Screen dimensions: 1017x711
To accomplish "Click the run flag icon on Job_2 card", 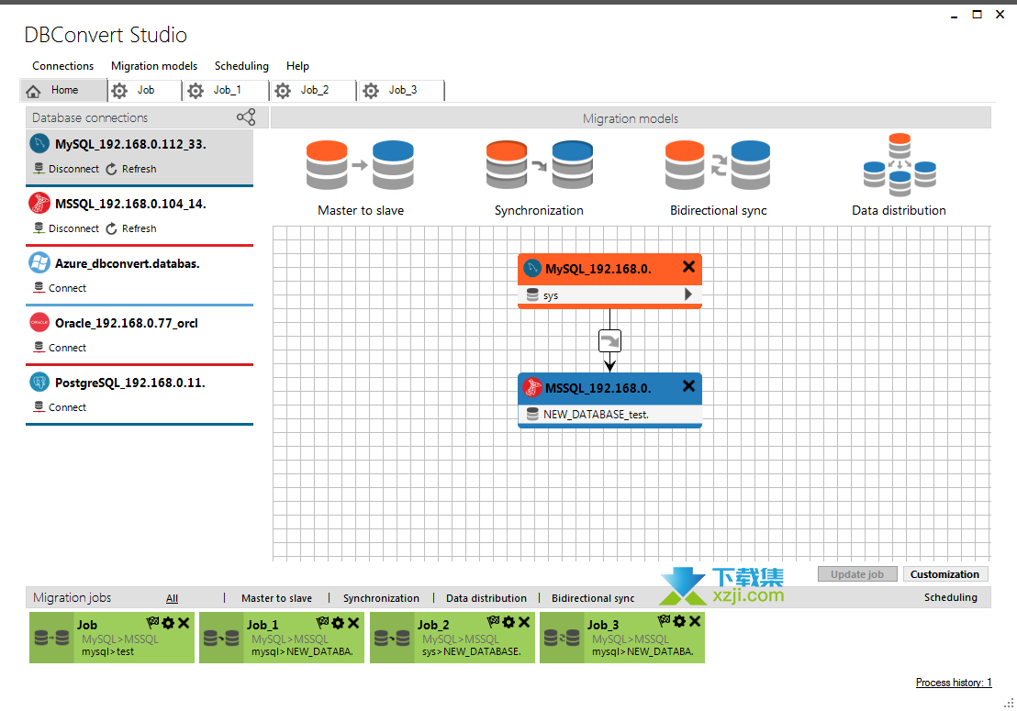I will (494, 622).
